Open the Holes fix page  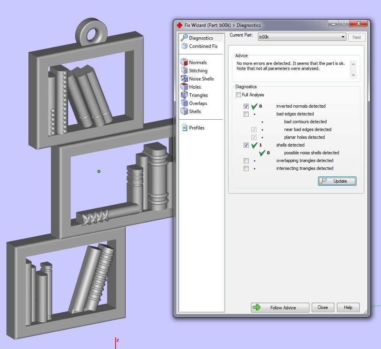pyautogui.click(x=195, y=87)
